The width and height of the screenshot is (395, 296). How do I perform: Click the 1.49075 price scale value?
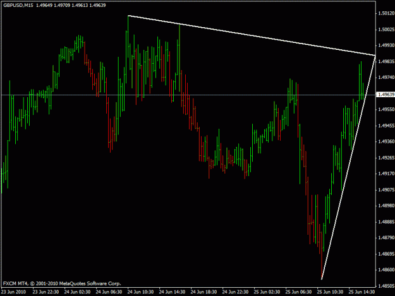[x=386, y=189]
